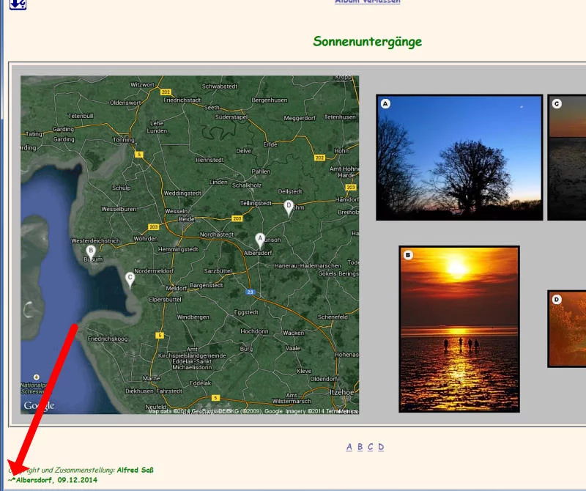
Task: Click the map data copyright notice
Action: (253, 411)
